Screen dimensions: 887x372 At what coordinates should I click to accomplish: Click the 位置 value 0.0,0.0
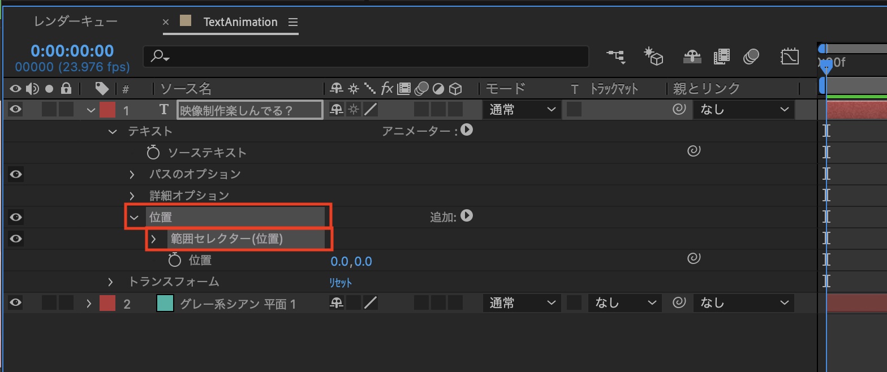point(351,261)
